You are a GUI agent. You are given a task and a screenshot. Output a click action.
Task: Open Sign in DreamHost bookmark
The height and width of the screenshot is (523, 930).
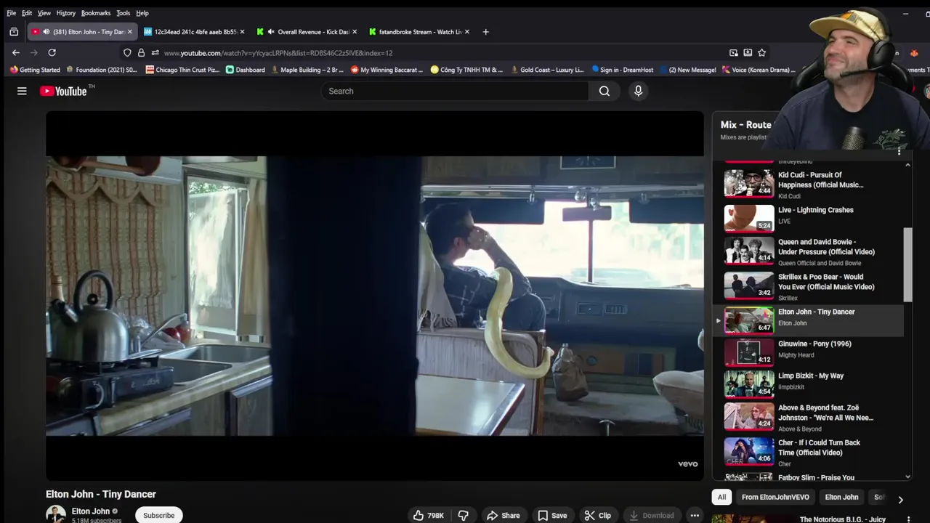pos(622,70)
